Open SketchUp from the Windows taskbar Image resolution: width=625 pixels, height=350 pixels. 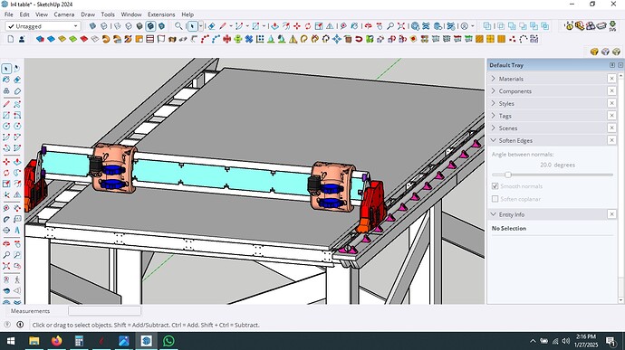tap(146, 341)
